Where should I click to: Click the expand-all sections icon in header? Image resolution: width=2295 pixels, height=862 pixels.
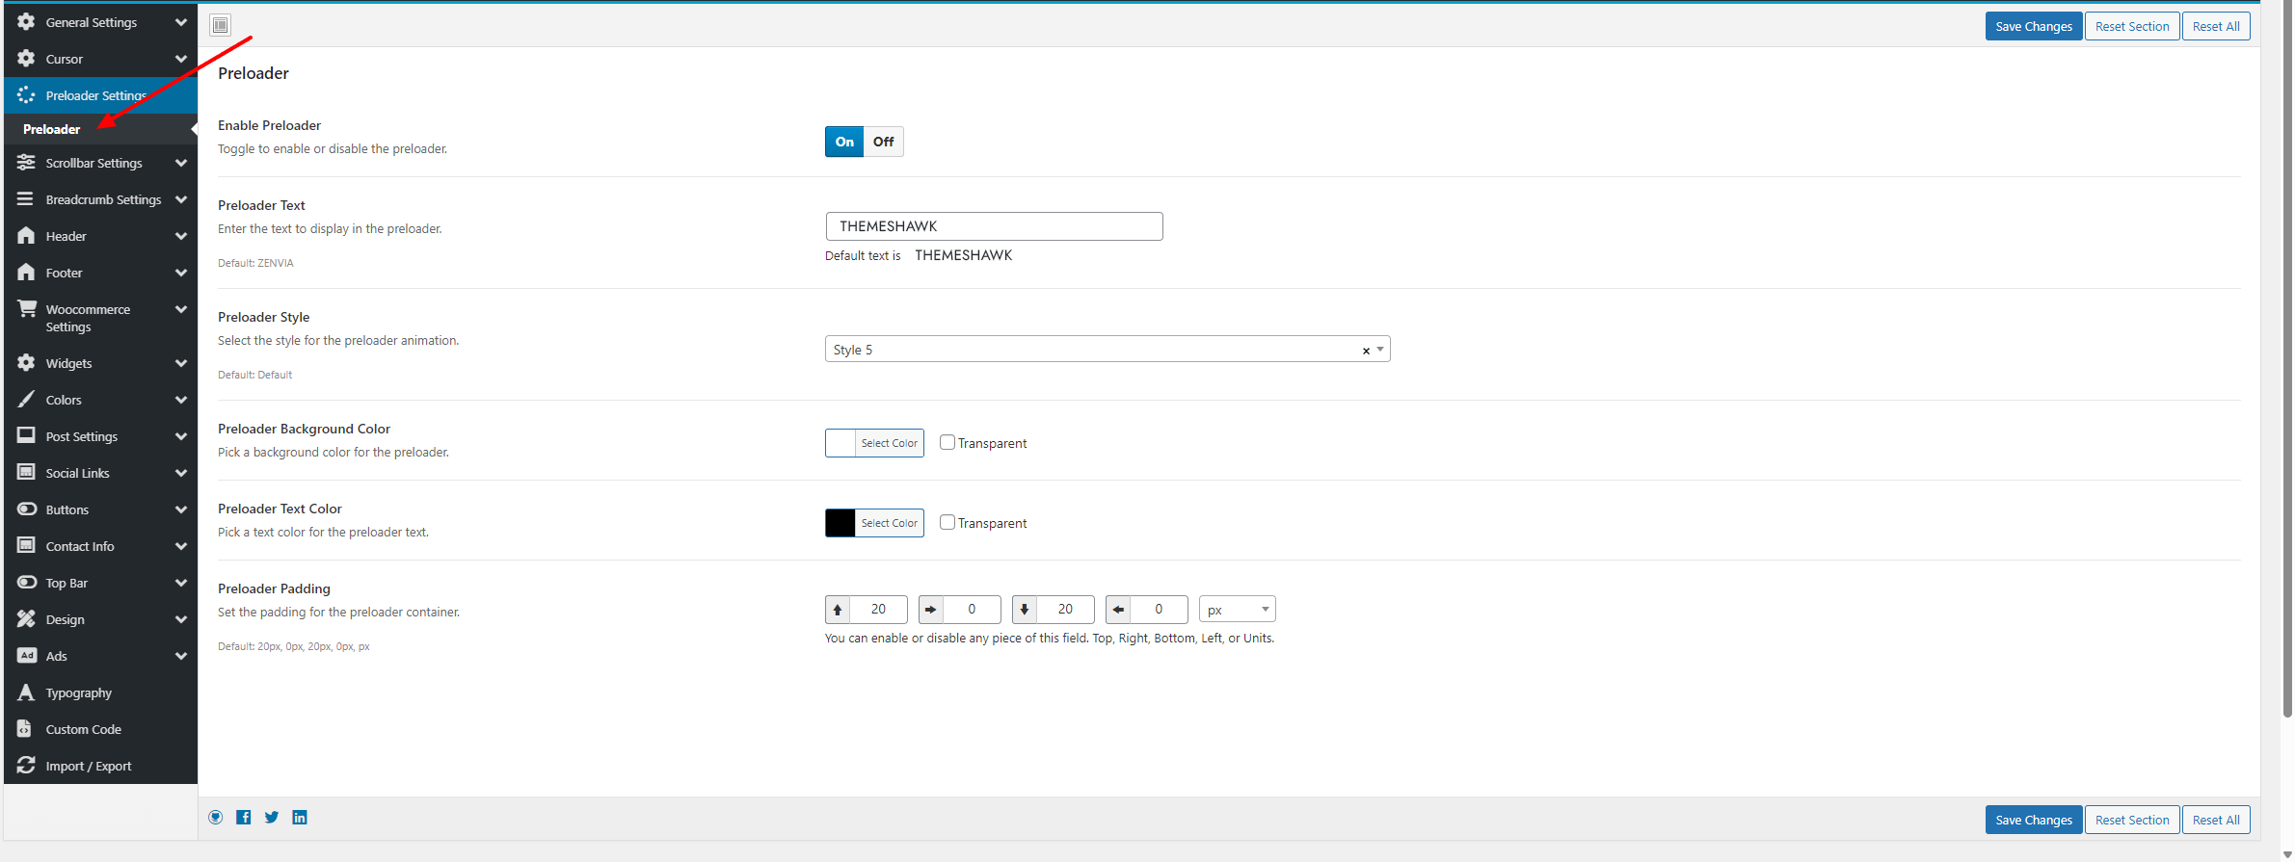[x=221, y=25]
